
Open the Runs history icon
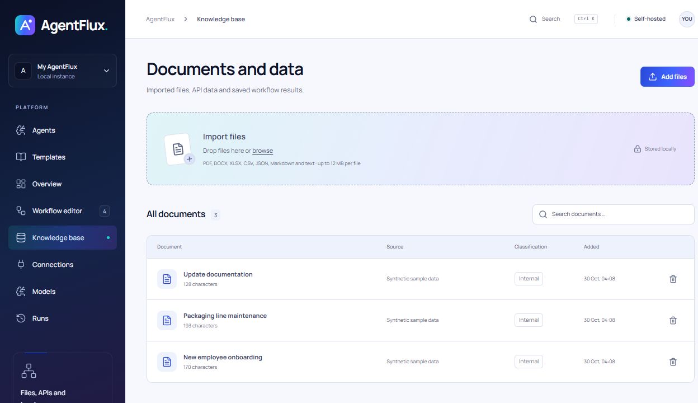[x=21, y=318]
